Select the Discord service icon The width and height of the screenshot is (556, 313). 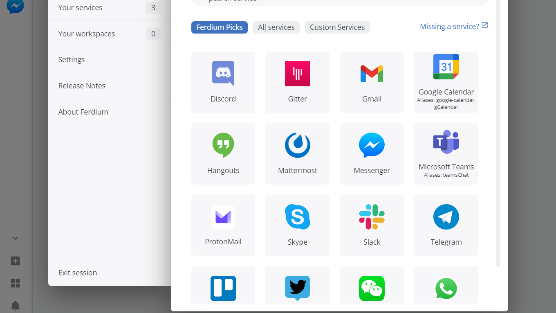point(223,74)
